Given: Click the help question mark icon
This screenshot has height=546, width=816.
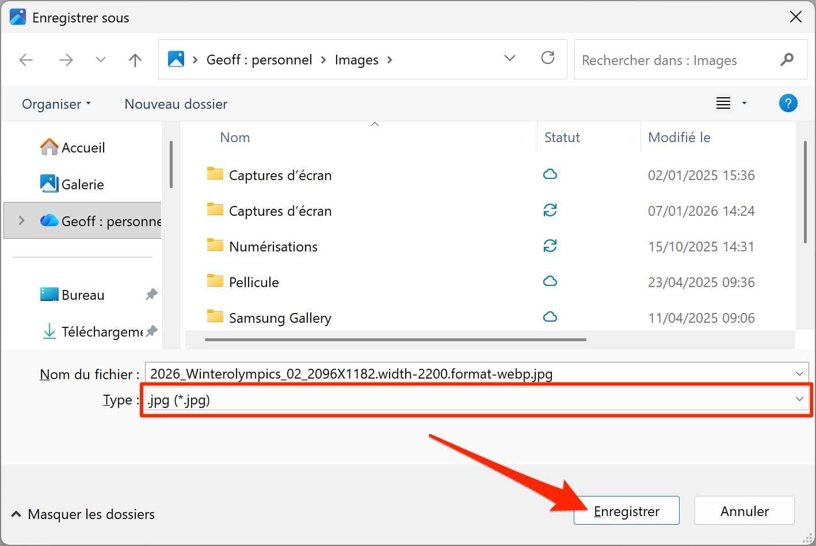Looking at the screenshot, I should click(788, 103).
